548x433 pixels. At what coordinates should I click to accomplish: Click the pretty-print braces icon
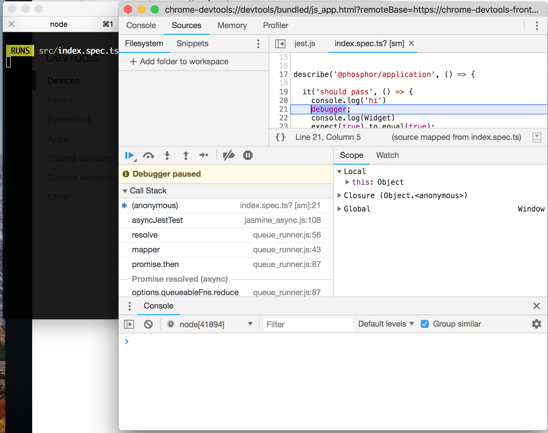click(x=280, y=137)
